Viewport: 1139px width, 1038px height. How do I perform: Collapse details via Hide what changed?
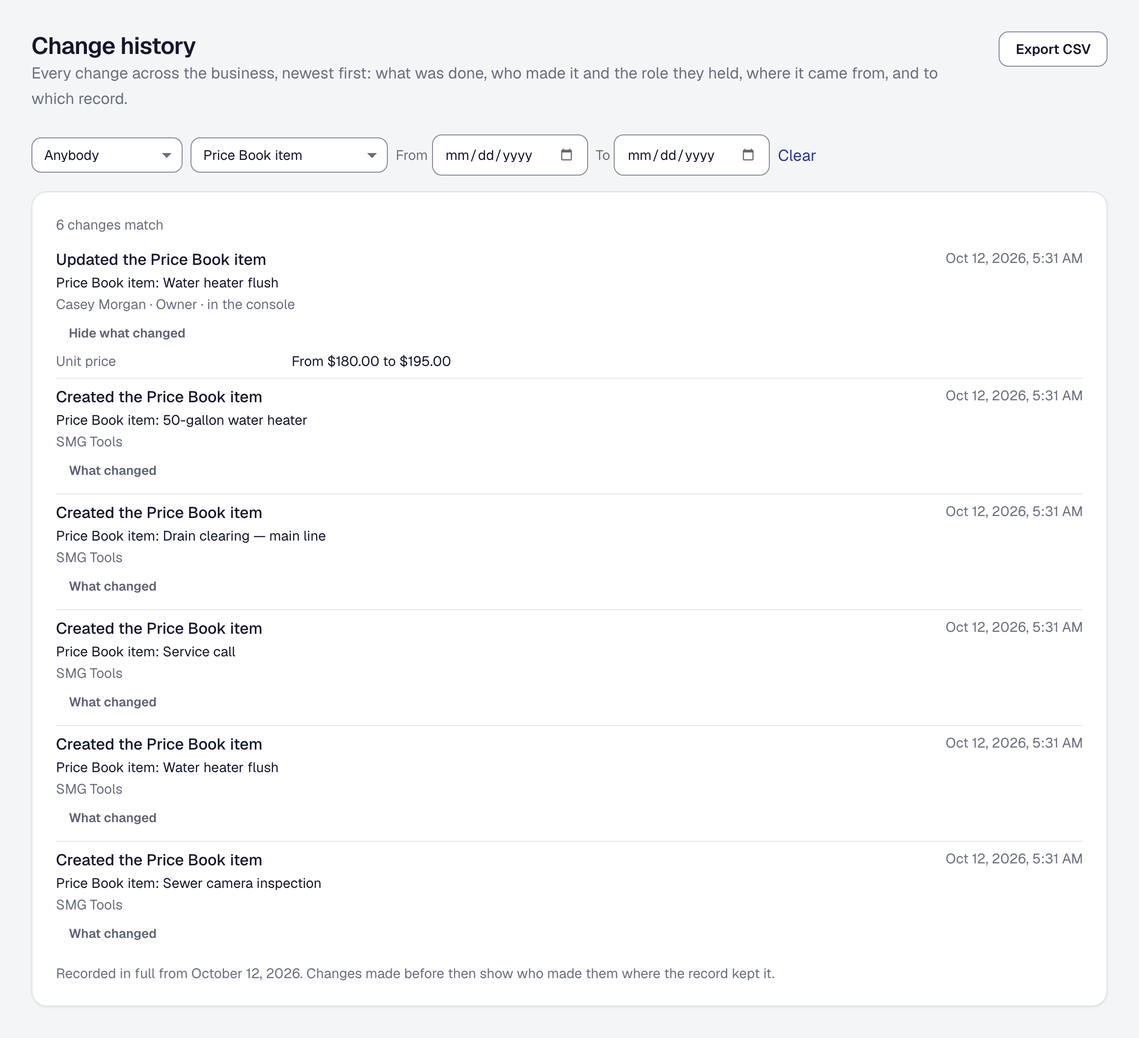click(127, 333)
